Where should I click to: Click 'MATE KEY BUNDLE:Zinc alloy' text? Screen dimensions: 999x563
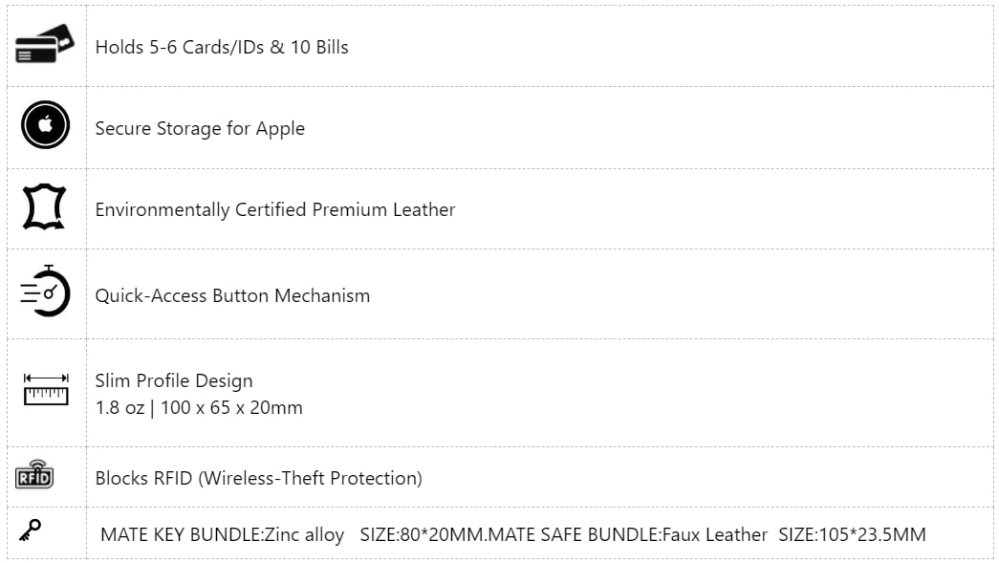(222, 535)
